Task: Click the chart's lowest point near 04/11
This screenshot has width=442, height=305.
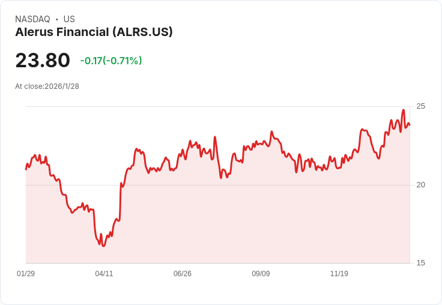Action: pos(103,246)
